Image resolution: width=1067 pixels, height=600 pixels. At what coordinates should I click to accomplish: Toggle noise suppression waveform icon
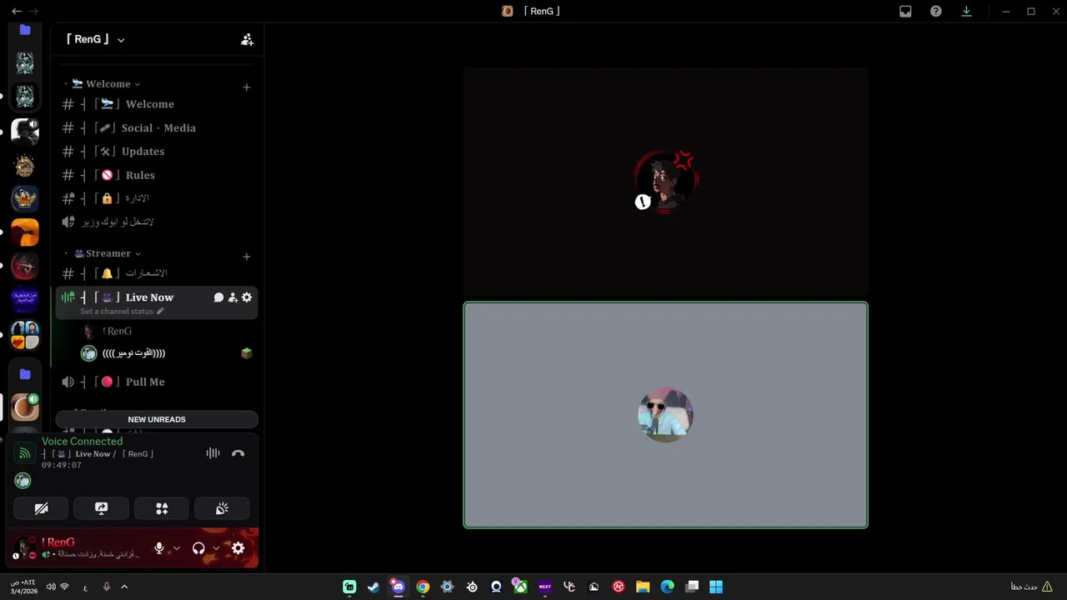[213, 453]
